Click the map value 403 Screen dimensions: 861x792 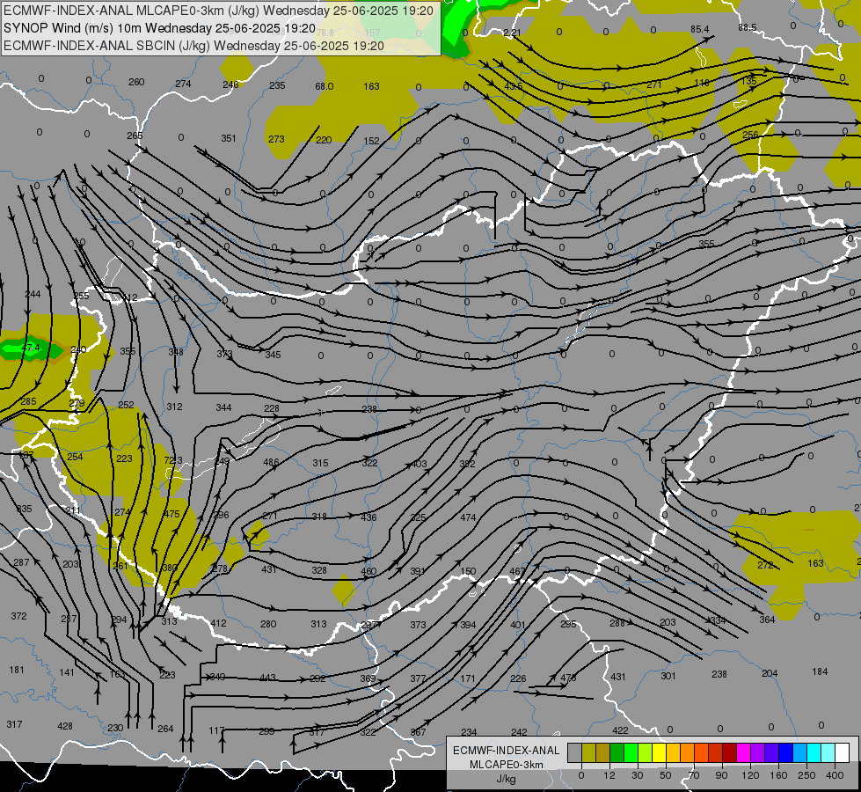click(419, 464)
